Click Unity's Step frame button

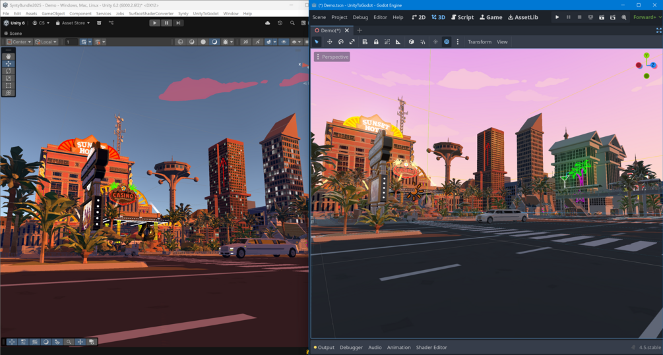(178, 23)
